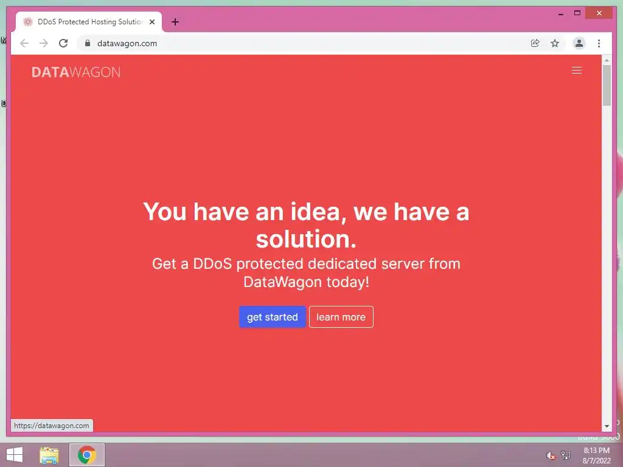Click the Chrome icon in the taskbar
Screen dimensions: 623x467
[86, 455]
